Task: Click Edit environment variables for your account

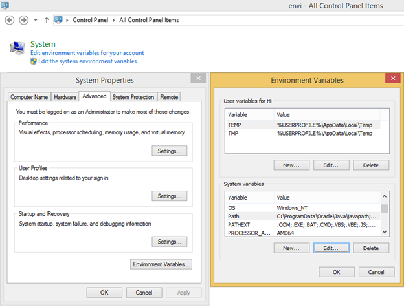Action: (x=87, y=53)
